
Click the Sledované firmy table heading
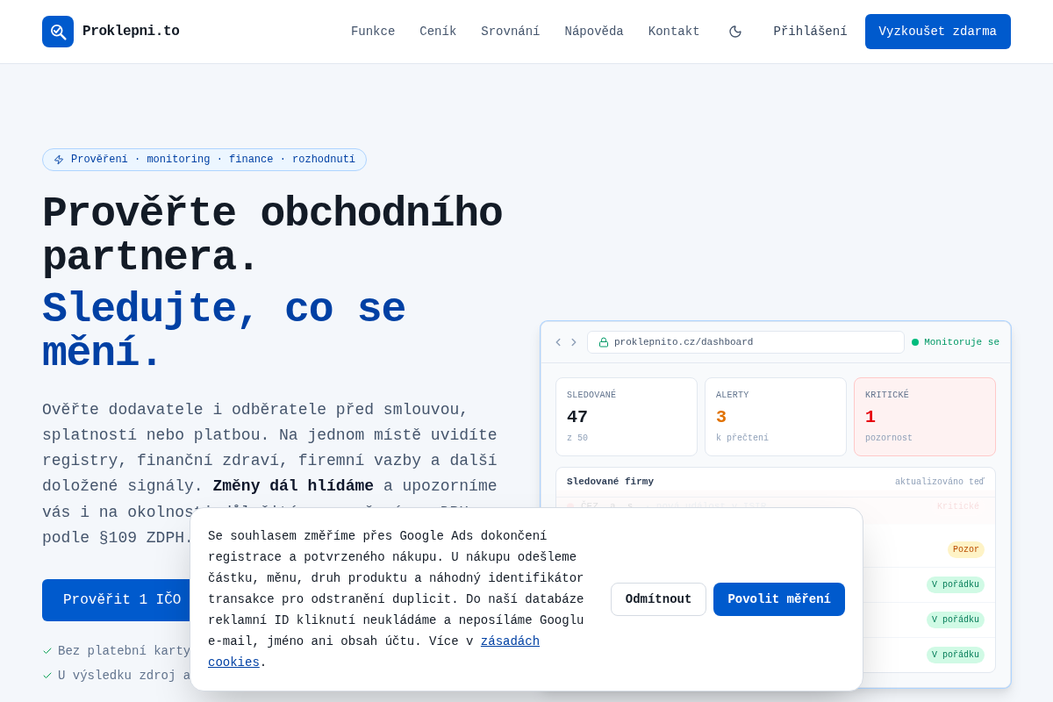(610, 482)
